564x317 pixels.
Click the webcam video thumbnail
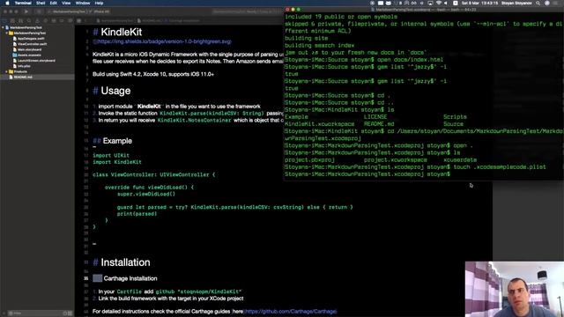(515, 289)
